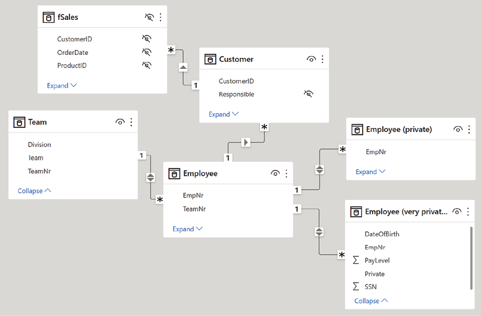481x316 pixels.
Task: Expand the Employee (private) table fields
Action: click(370, 172)
